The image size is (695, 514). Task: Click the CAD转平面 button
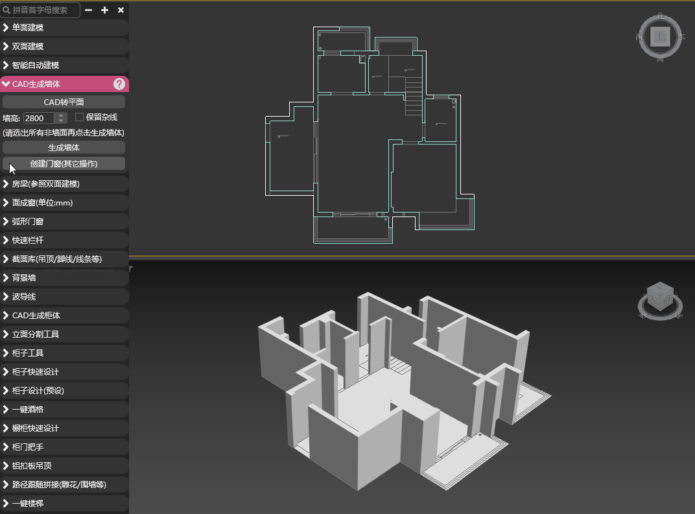click(x=64, y=102)
